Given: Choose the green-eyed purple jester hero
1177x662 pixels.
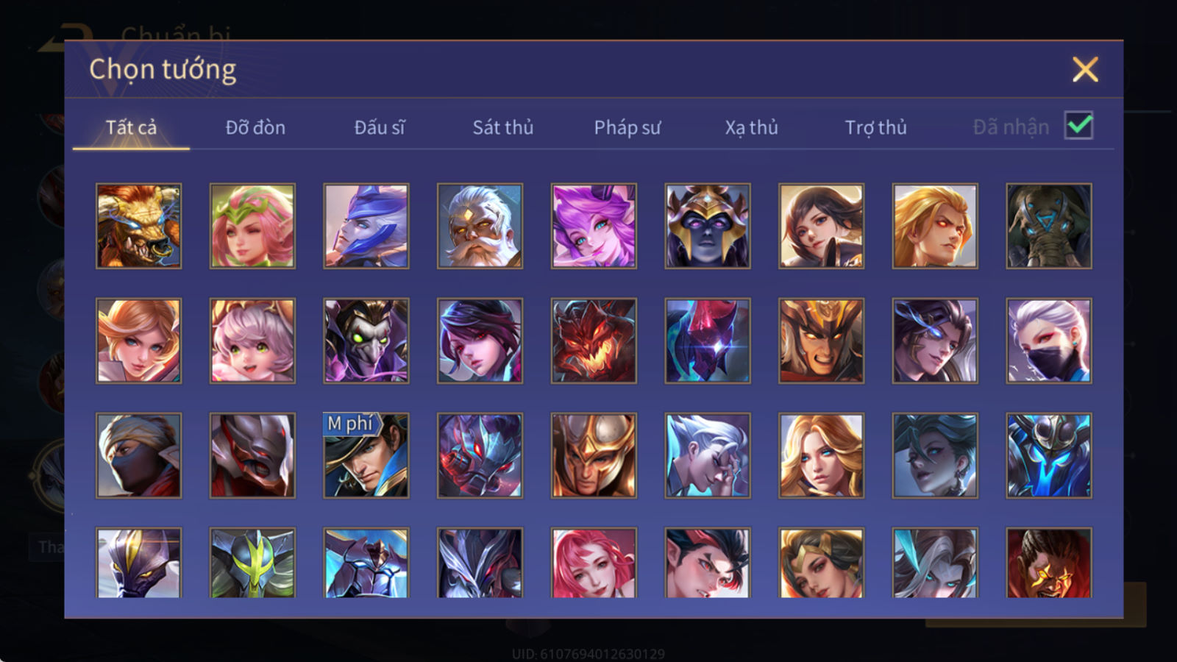Looking at the screenshot, I should point(366,341).
